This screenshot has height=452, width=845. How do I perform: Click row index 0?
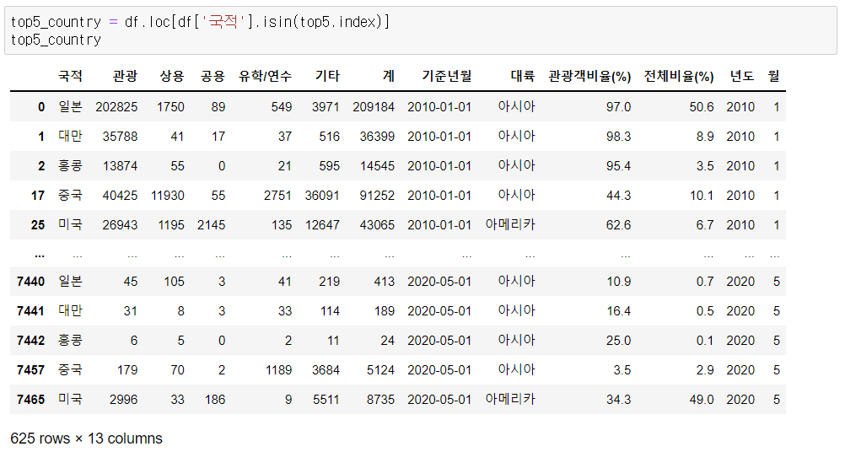pyautogui.click(x=41, y=107)
